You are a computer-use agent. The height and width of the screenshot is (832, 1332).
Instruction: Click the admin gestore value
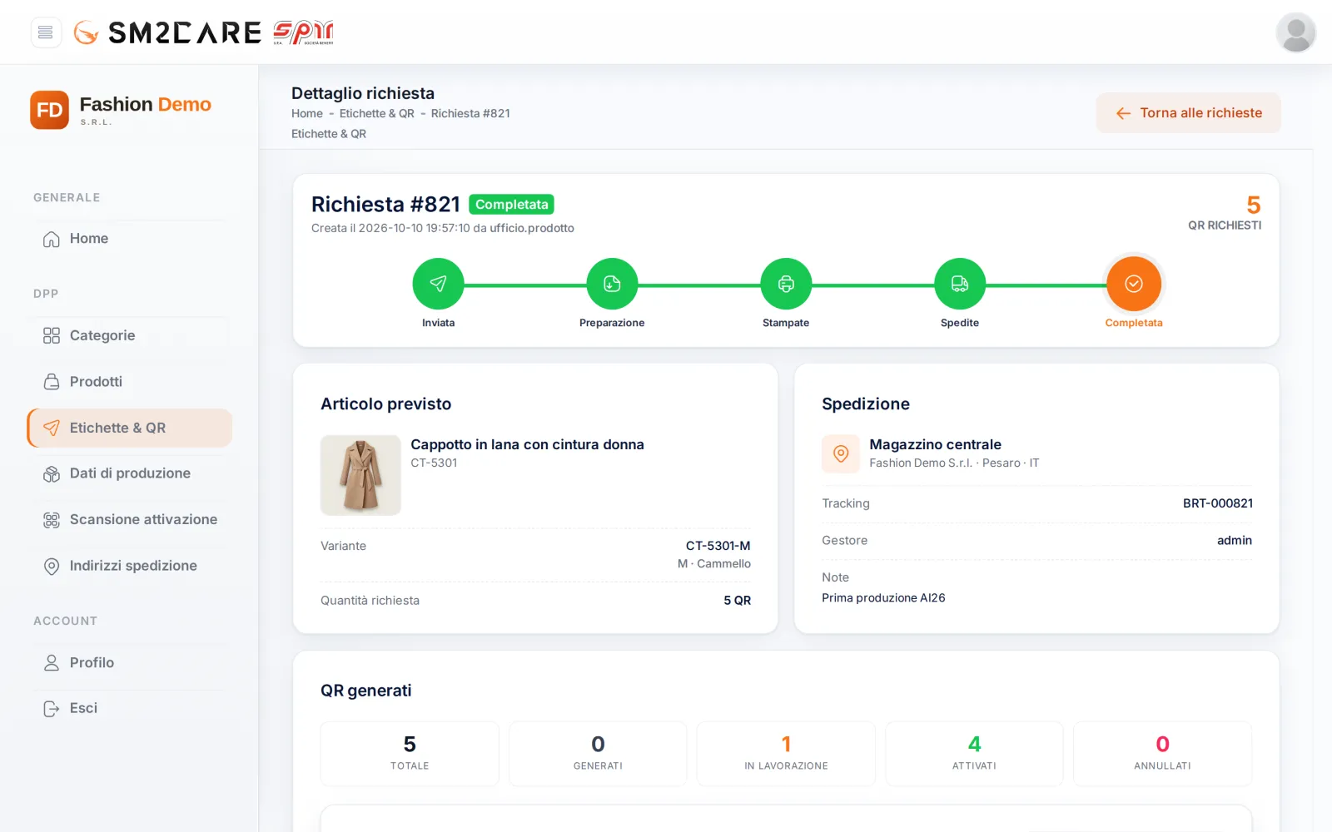(1234, 541)
